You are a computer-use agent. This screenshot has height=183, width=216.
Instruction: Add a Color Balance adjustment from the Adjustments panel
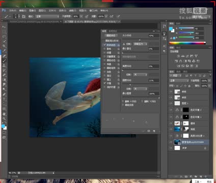181,61
